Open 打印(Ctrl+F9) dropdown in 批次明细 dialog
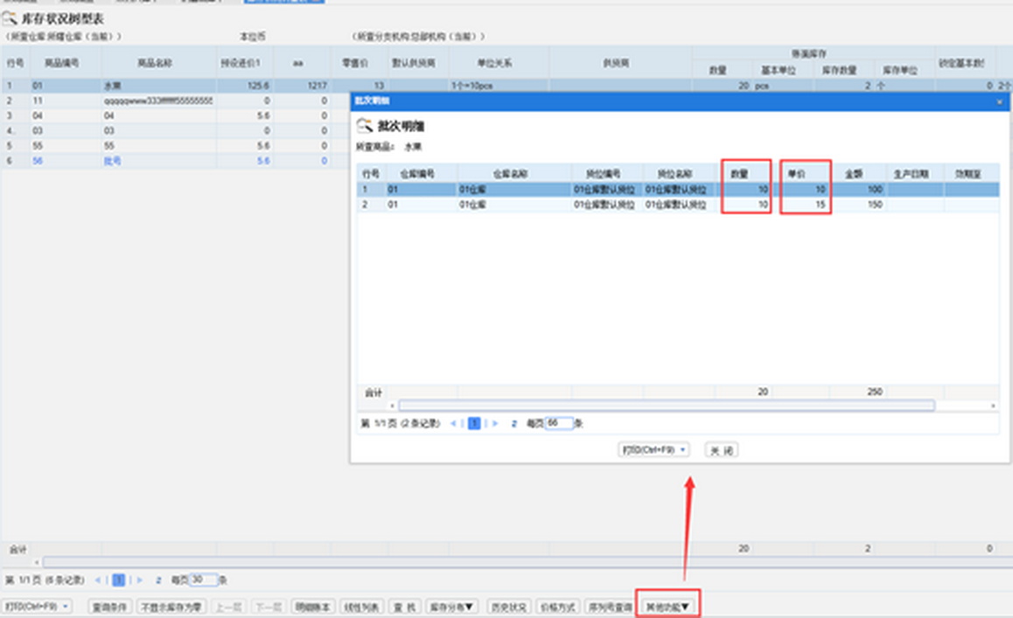The height and width of the screenshot is (618, 1013). pos(653,449)
